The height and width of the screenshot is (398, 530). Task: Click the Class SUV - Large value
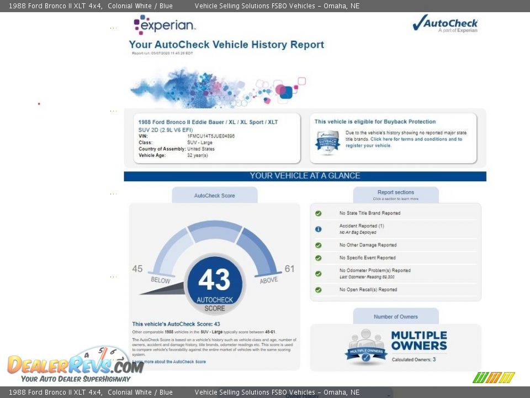coord(200,143)
